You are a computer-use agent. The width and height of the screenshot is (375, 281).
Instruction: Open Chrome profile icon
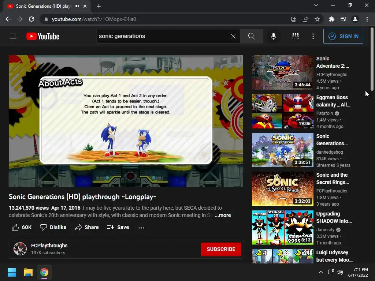point(355,19)
